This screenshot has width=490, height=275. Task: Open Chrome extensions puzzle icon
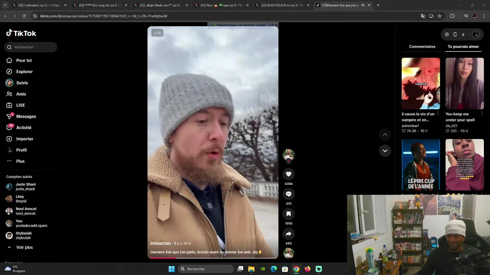click(452, 16)
